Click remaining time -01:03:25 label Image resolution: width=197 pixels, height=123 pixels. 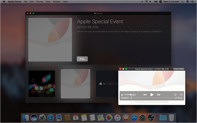[178, 98]
